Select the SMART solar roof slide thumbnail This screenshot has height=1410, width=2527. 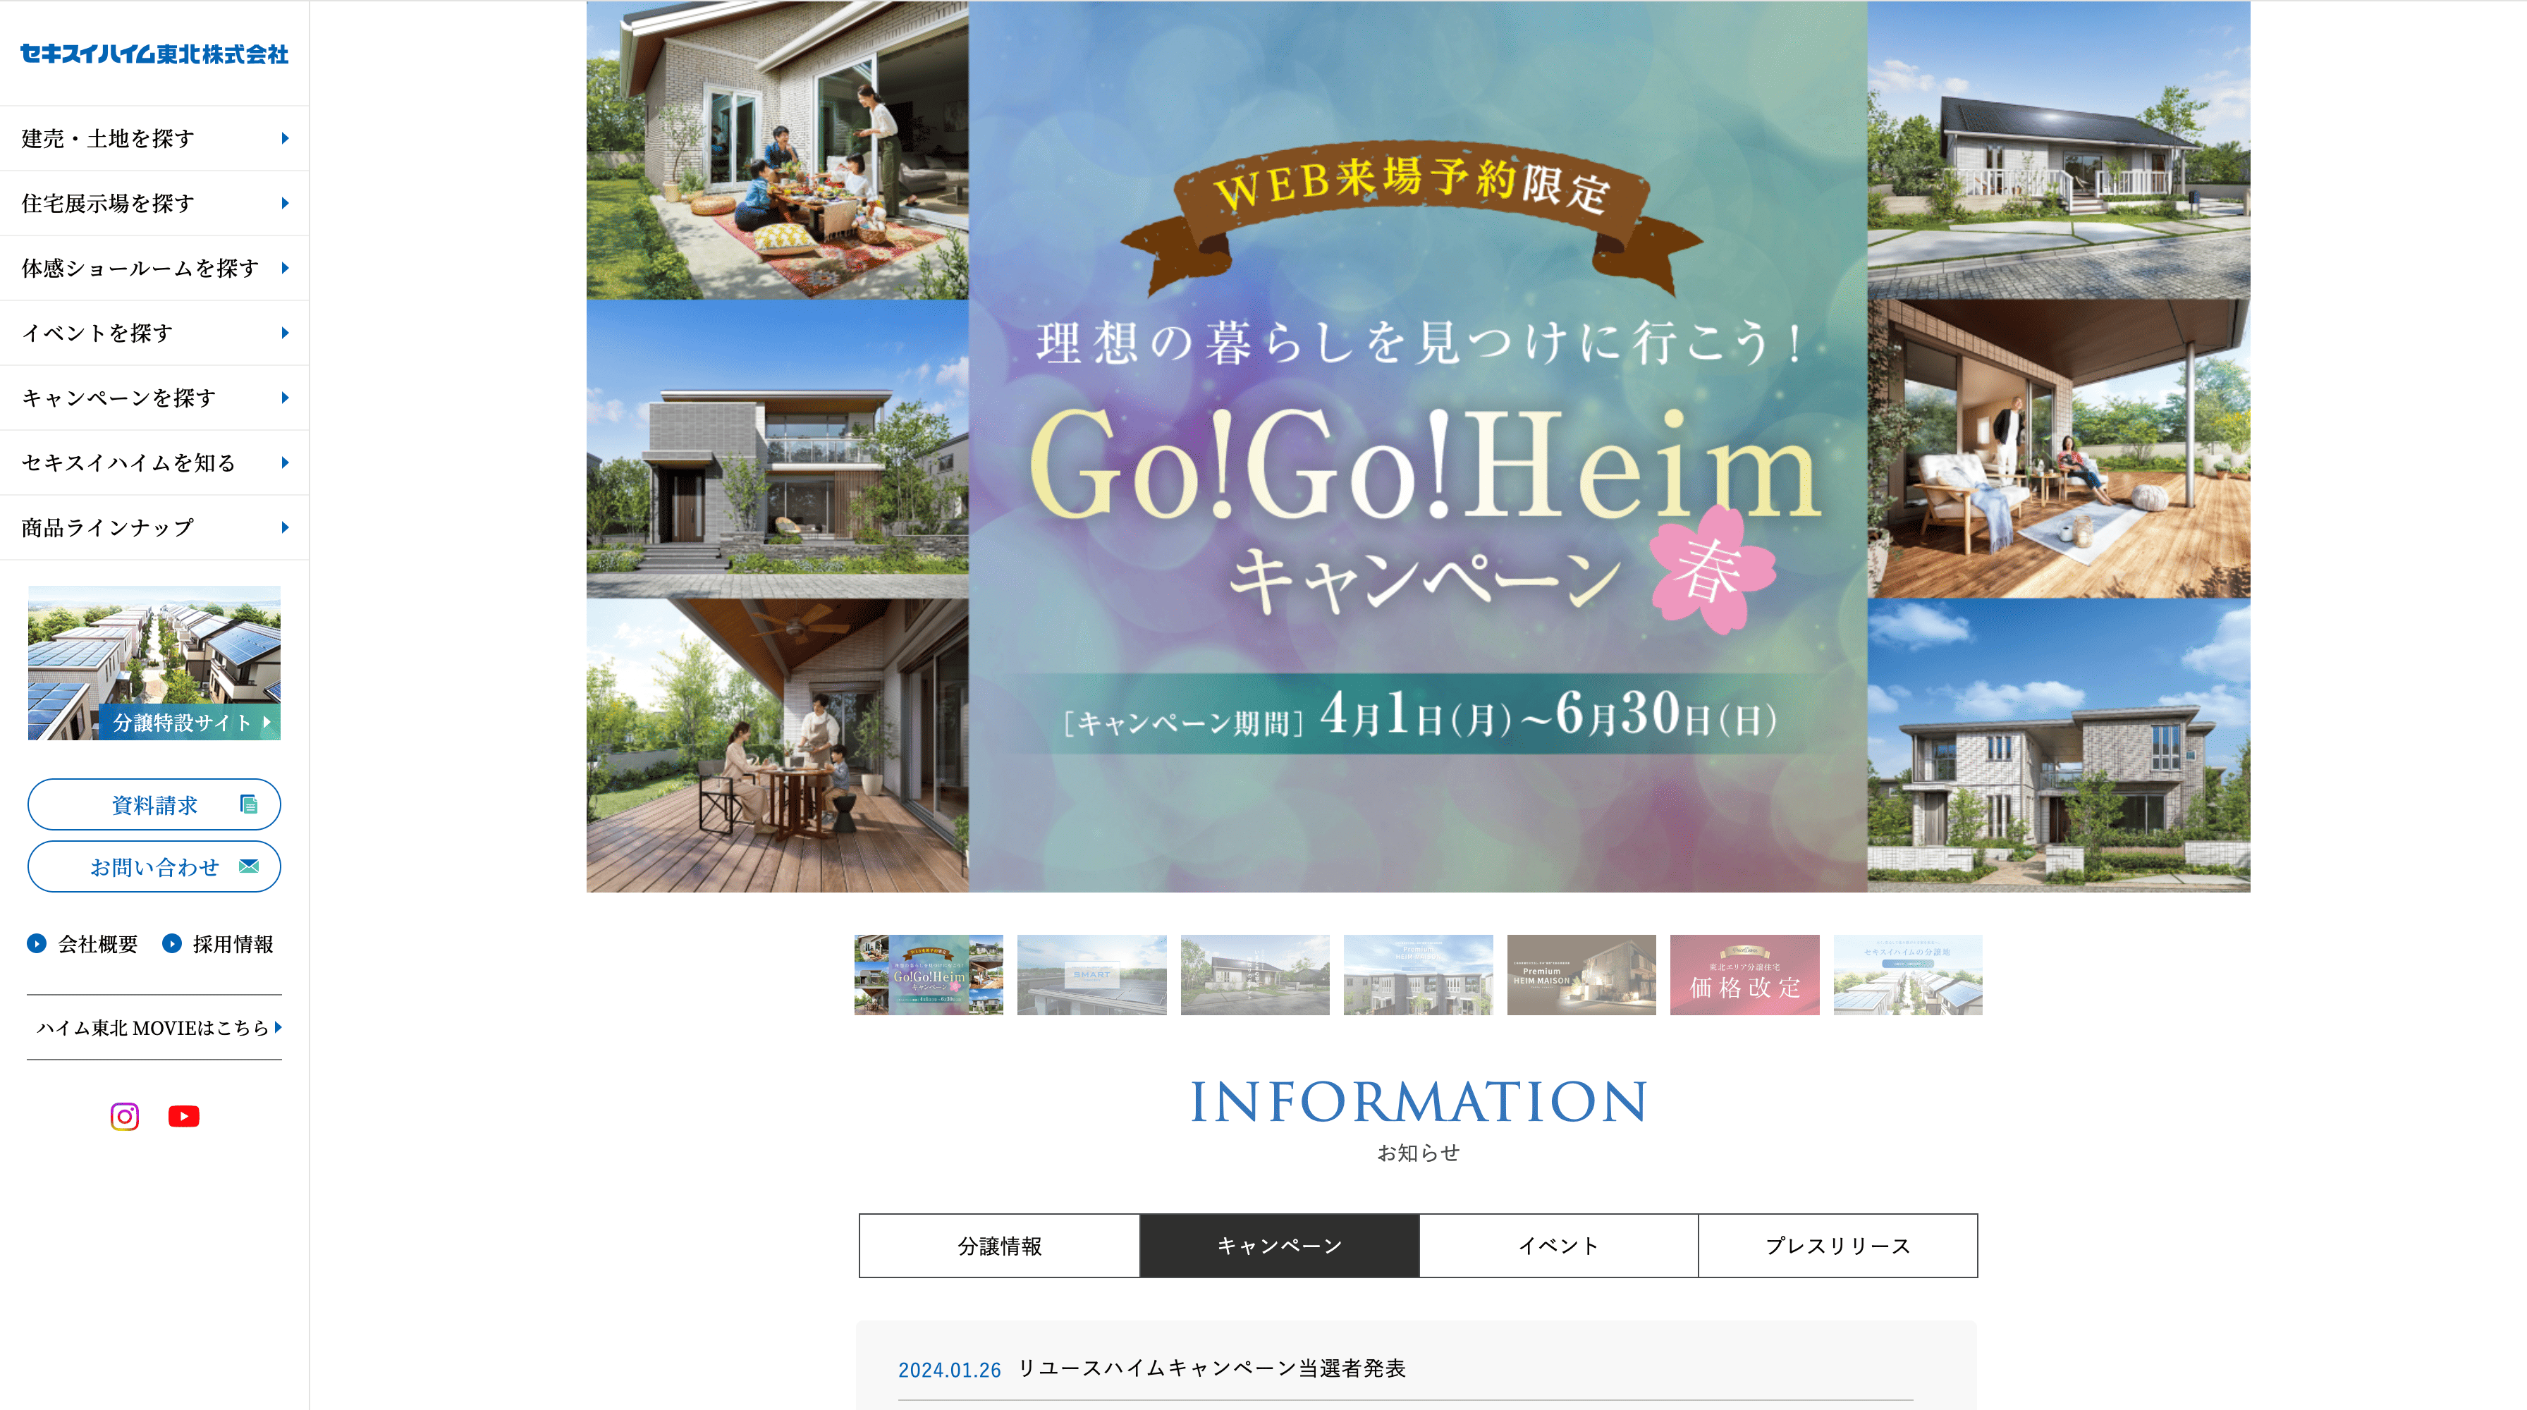(1092, 974)
